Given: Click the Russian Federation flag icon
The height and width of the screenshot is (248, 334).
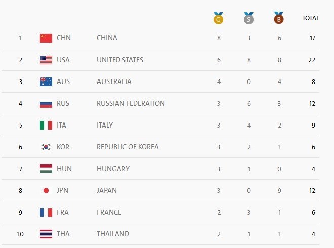Looking at the screenshot, I should click(46, 104).
